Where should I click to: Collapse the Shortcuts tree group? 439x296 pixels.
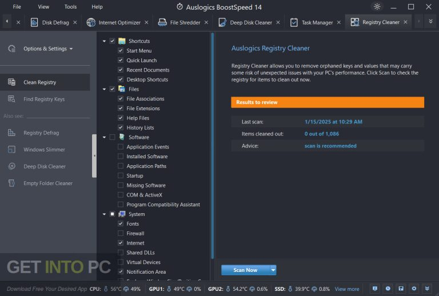click(104, 41)
